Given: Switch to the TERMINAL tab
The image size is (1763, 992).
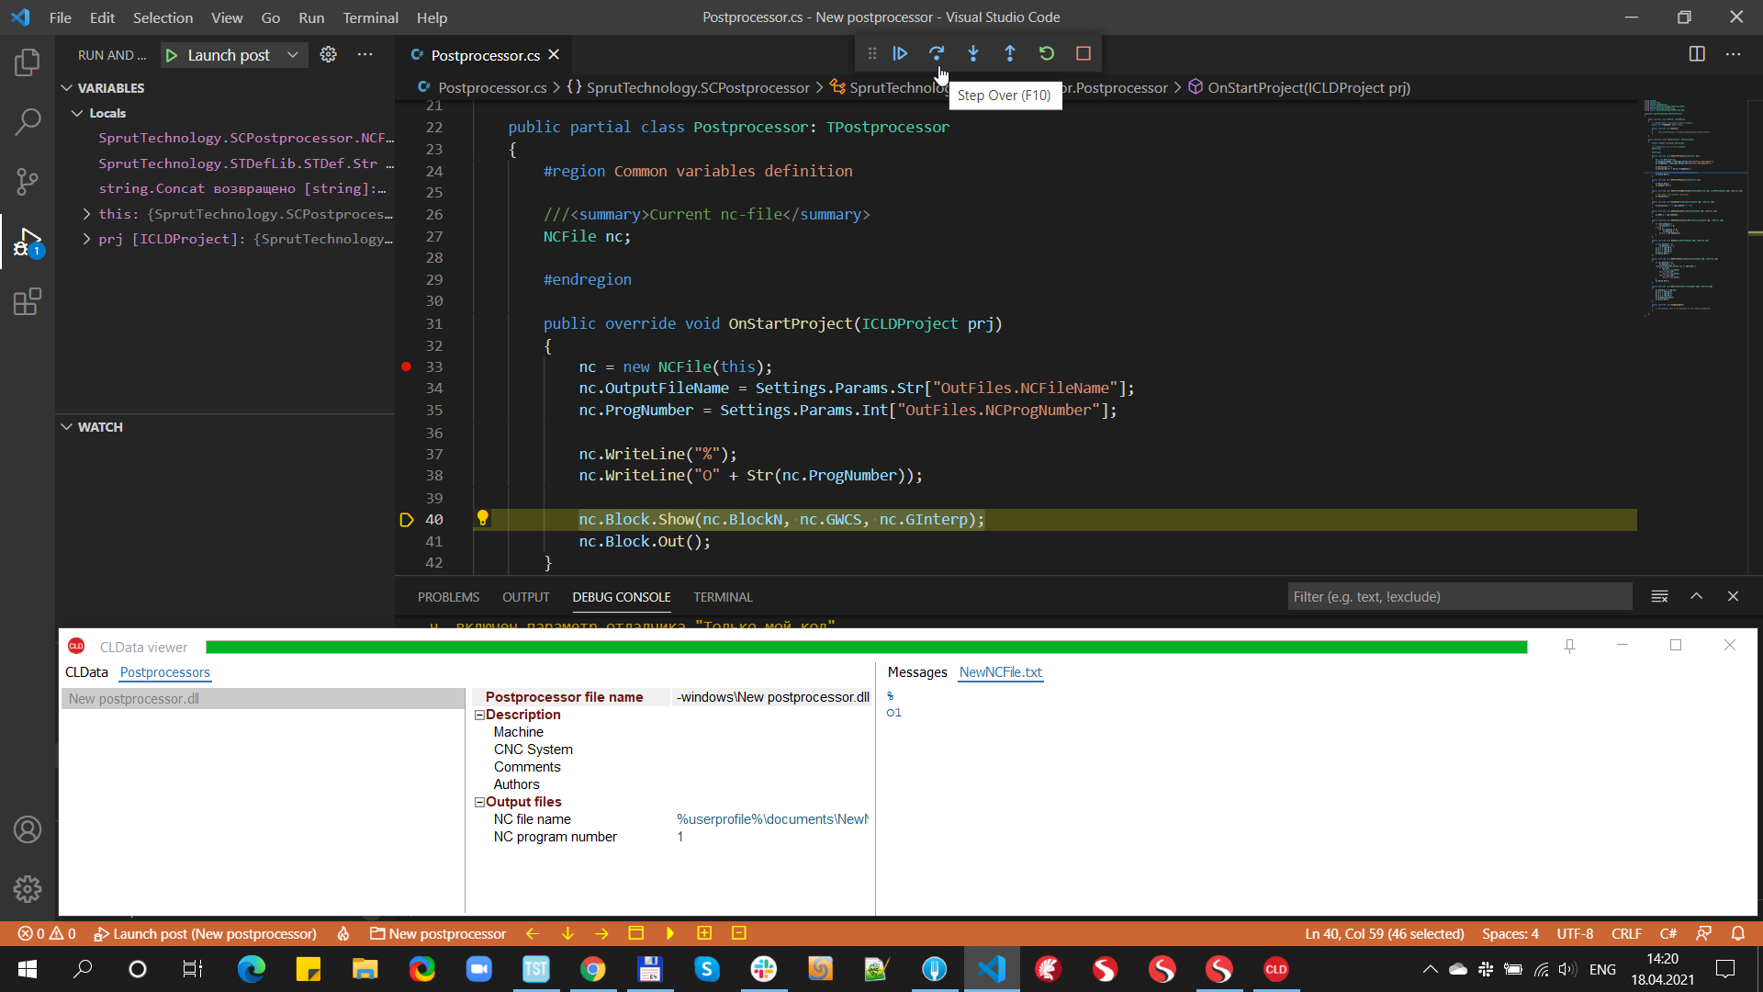Looking at the screenshot, I should click(723, 597).
